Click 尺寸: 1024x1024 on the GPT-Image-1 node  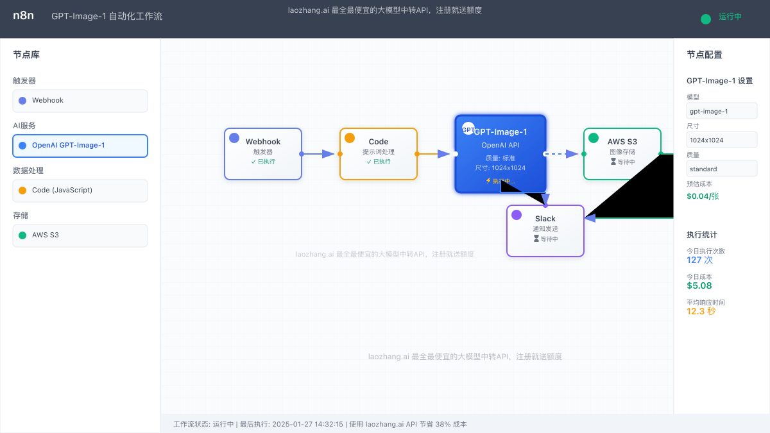[501, 168]
